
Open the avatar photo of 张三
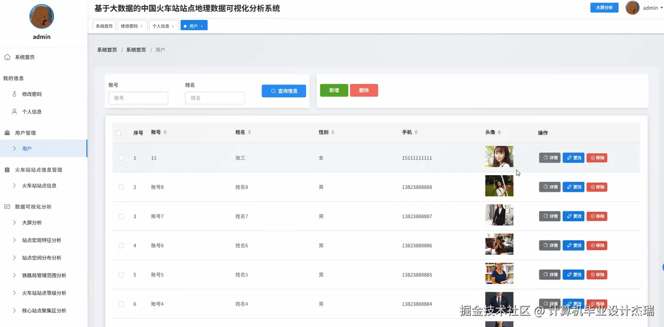coord(499,157)
